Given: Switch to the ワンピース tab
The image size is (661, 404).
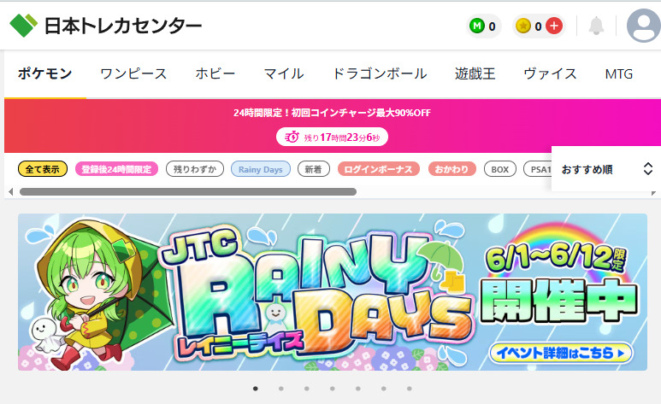Looking at the screenshot, I should point(133,73).
